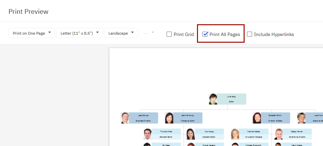The width and height of the screenshot is (323, 146).
Task: Click the Elizabeth Smith Director of Sales box
Action: [x=275, y=118]
